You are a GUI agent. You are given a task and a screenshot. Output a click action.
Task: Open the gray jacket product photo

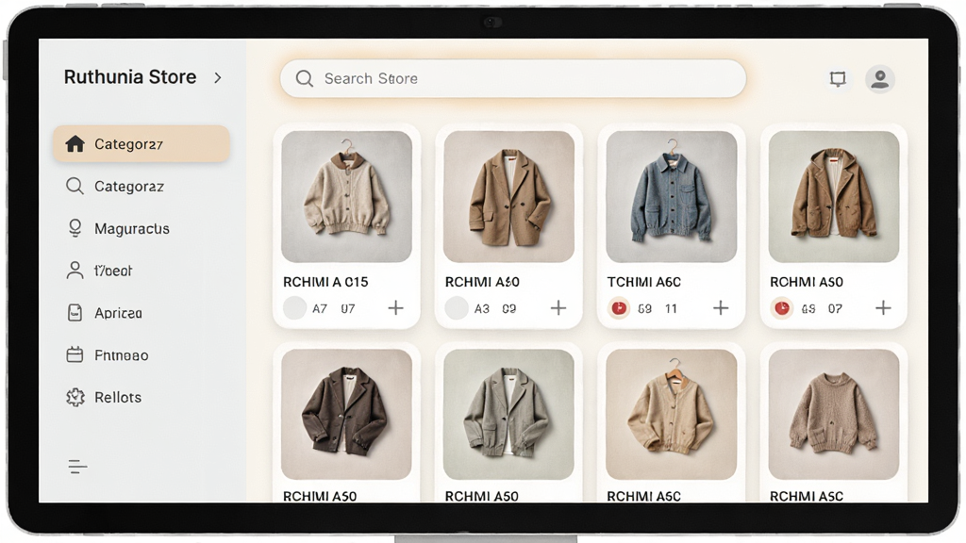point(508,415)
